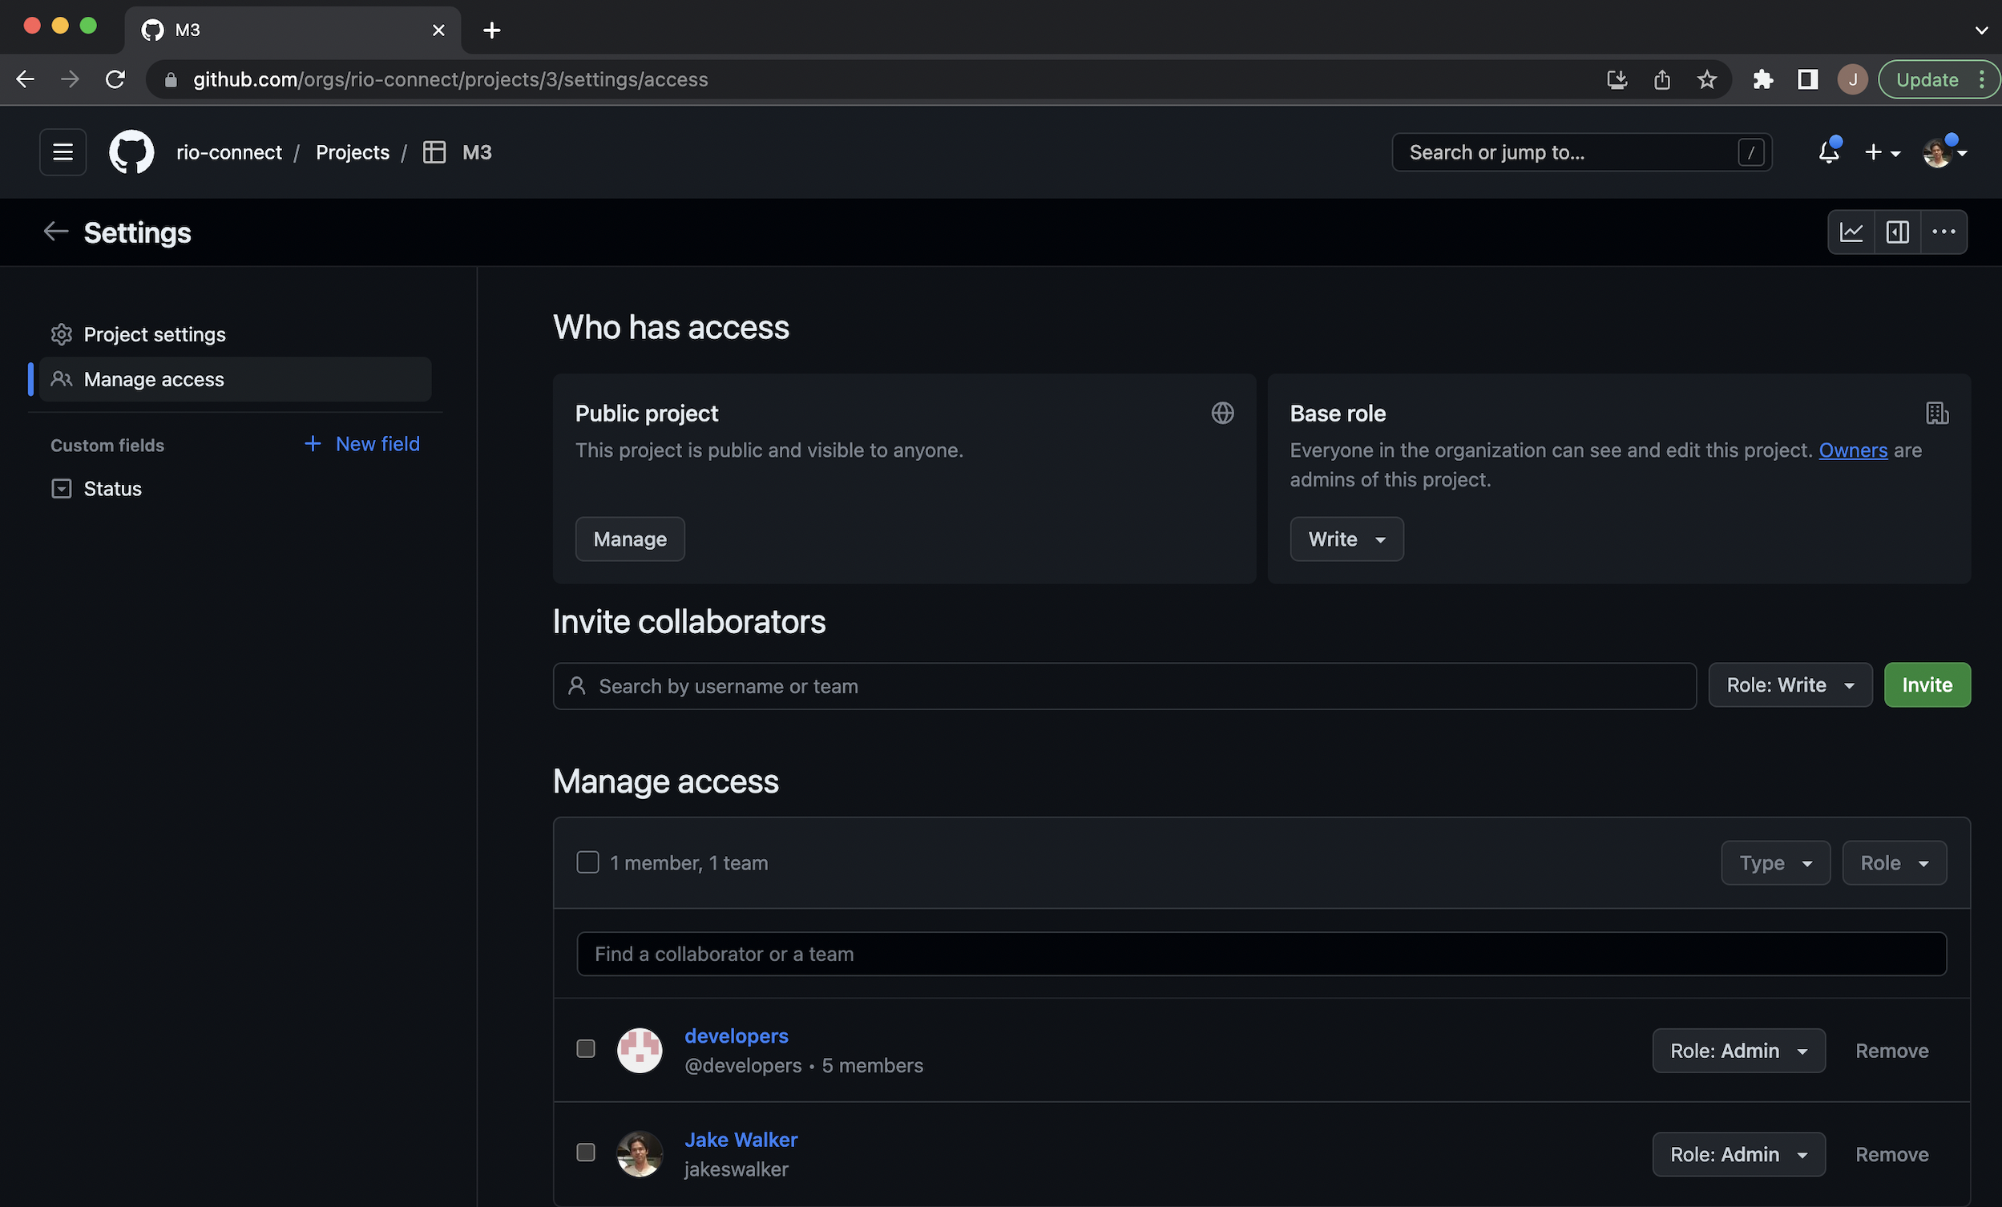The width and height of the screenshot is (2002, 1207).
Task: Click the GitHub Octocat logo
Action: [x=131, y=152]
